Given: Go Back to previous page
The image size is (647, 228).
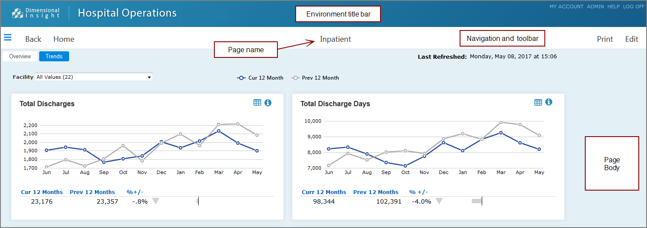Looking at the screenshot, I should coord(33,39).
